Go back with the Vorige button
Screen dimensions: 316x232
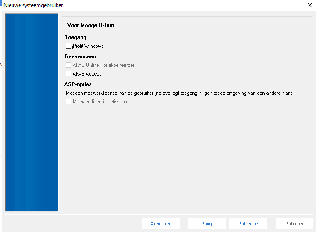[207, 224]
